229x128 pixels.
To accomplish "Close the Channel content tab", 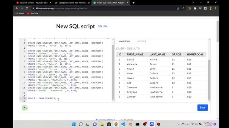I will [x=50, y=2].
